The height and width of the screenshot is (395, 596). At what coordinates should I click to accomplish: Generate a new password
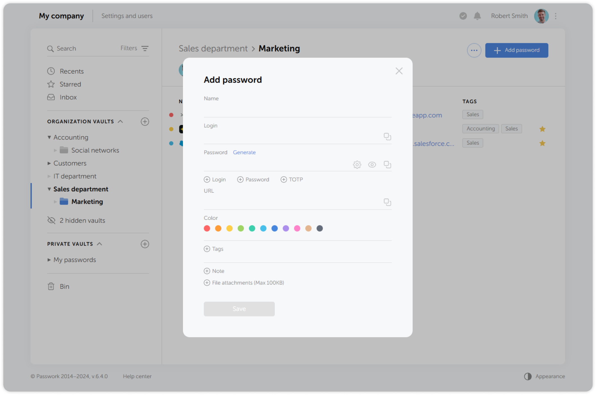click(x=244, y=152)
